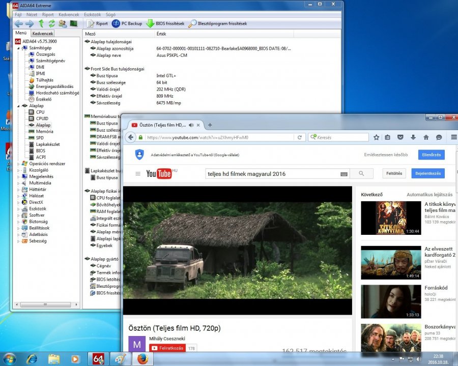The width and height of the screenshot is (458, 366).
Task: Open the Riport menu in the menu bar
Action: [x=48, y=15]
